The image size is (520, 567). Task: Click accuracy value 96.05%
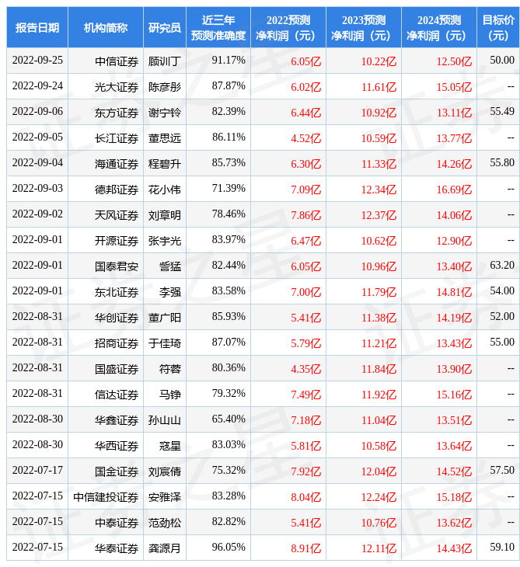229,548
